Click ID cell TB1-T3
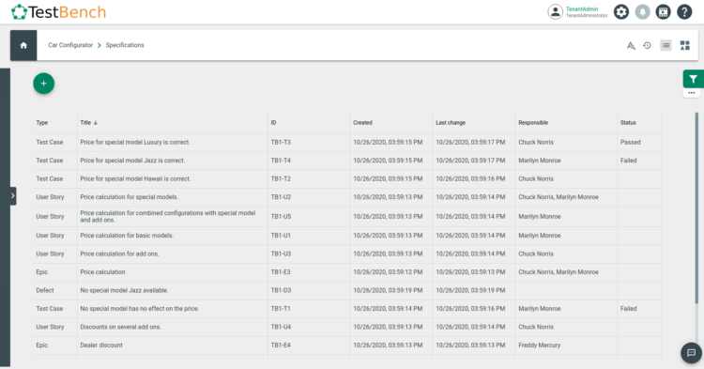This screenshot has height=369, width=704. (281, 143)
